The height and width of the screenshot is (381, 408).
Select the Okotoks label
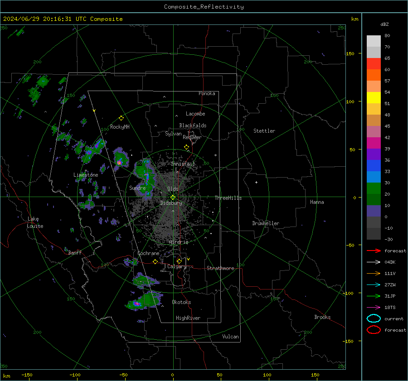tap(181, 302)
